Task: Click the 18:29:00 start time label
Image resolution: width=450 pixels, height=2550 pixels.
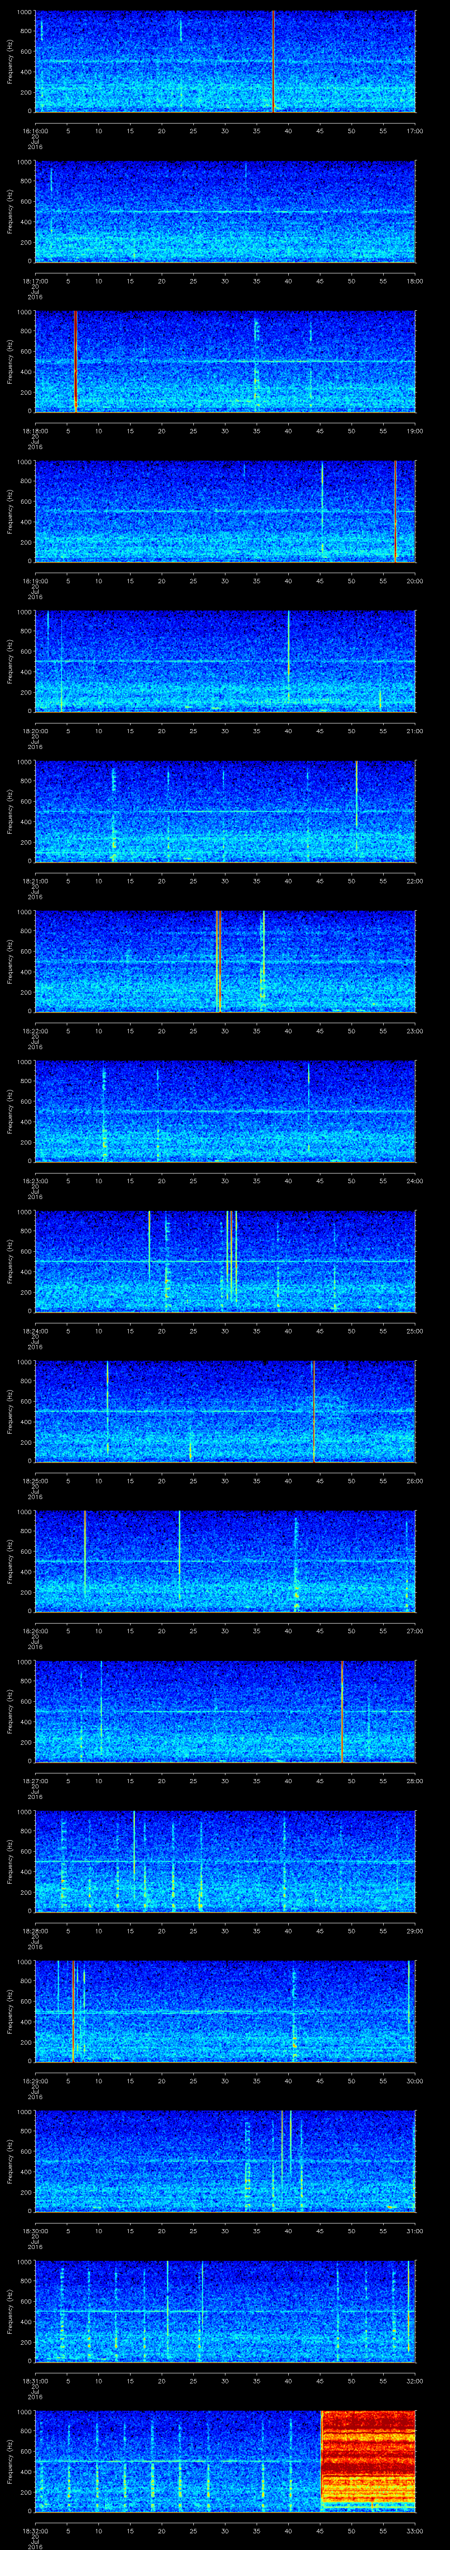Action: coord(36,2081)
